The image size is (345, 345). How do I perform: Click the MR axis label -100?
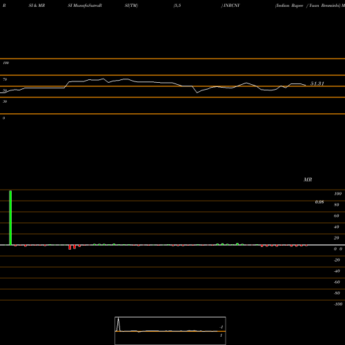click(x=338, y=304)
